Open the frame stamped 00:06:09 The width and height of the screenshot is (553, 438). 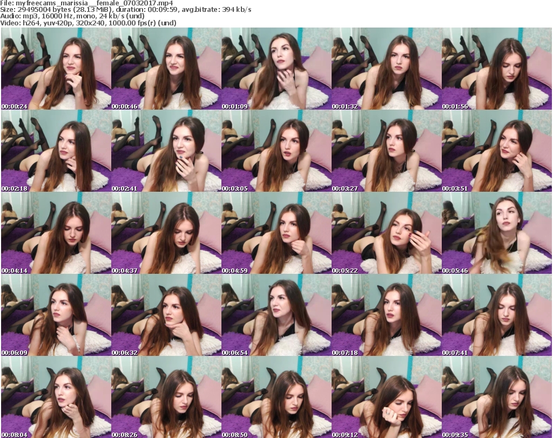(56, 315)
